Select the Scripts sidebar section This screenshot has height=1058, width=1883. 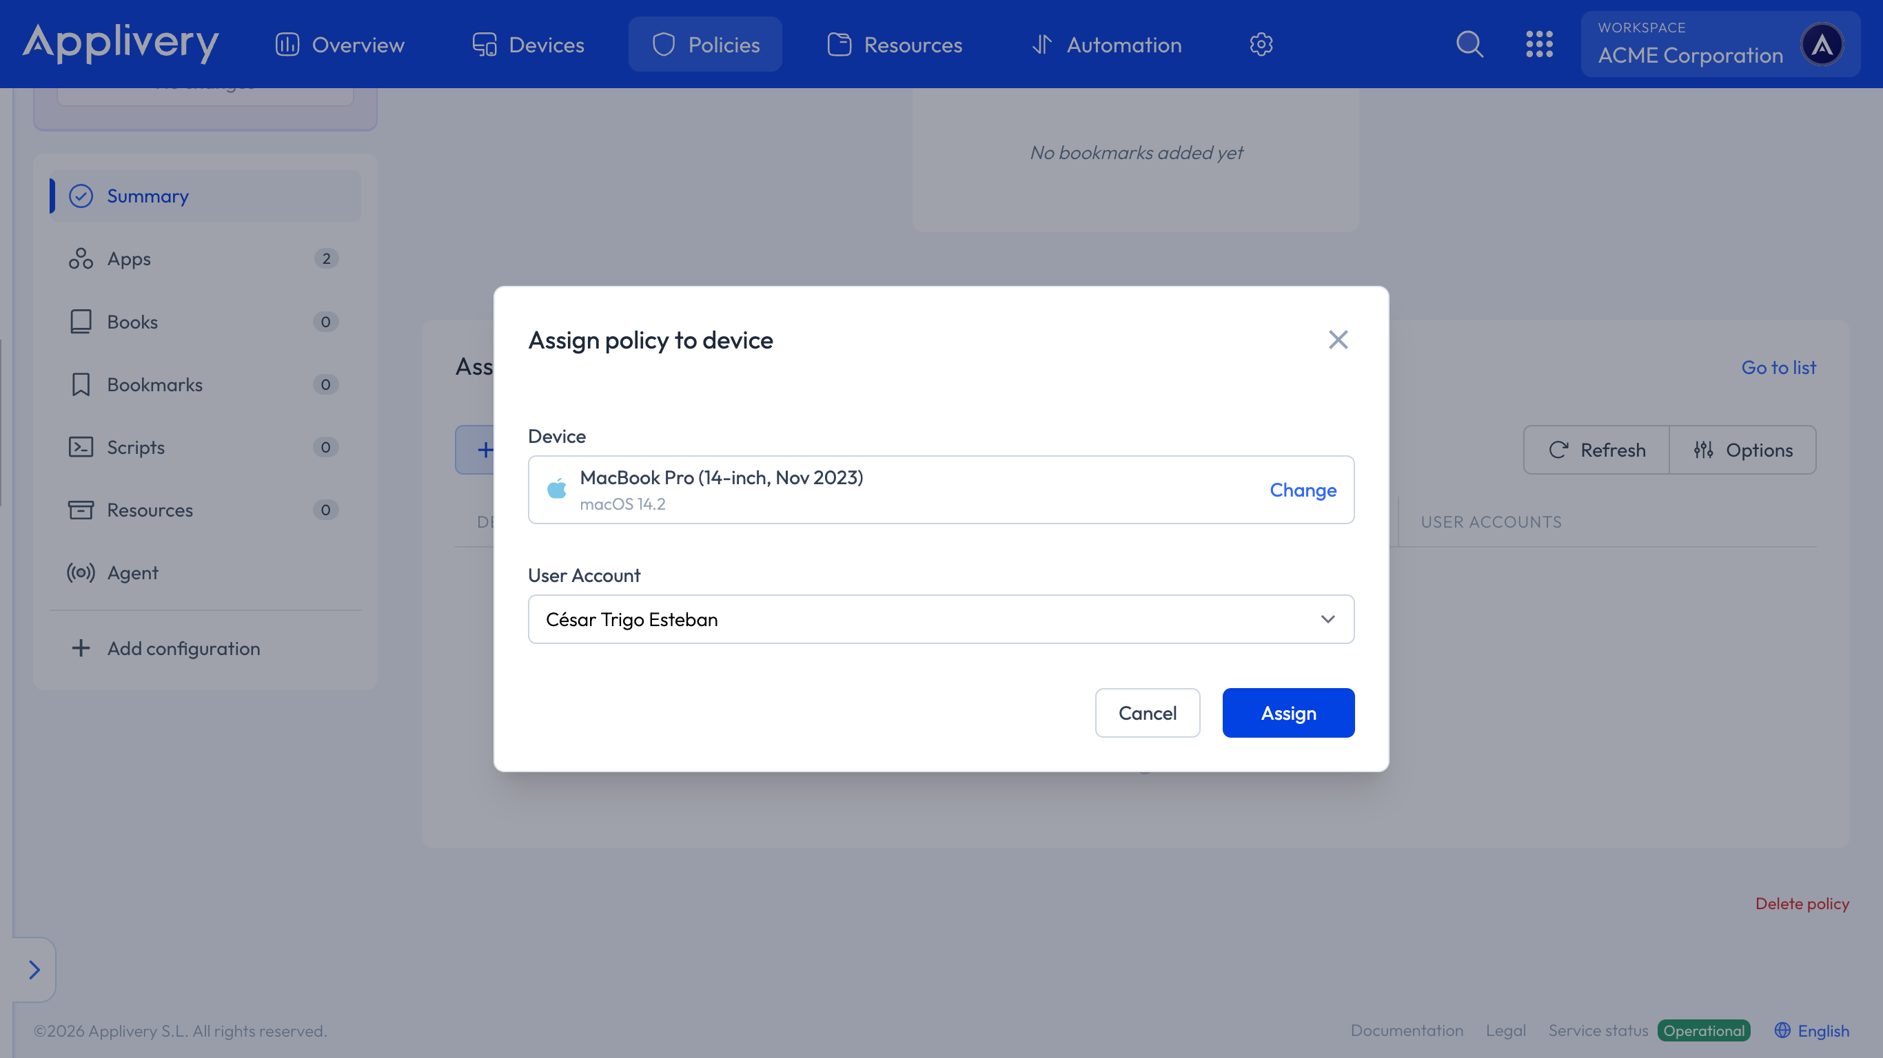[136, 447]
